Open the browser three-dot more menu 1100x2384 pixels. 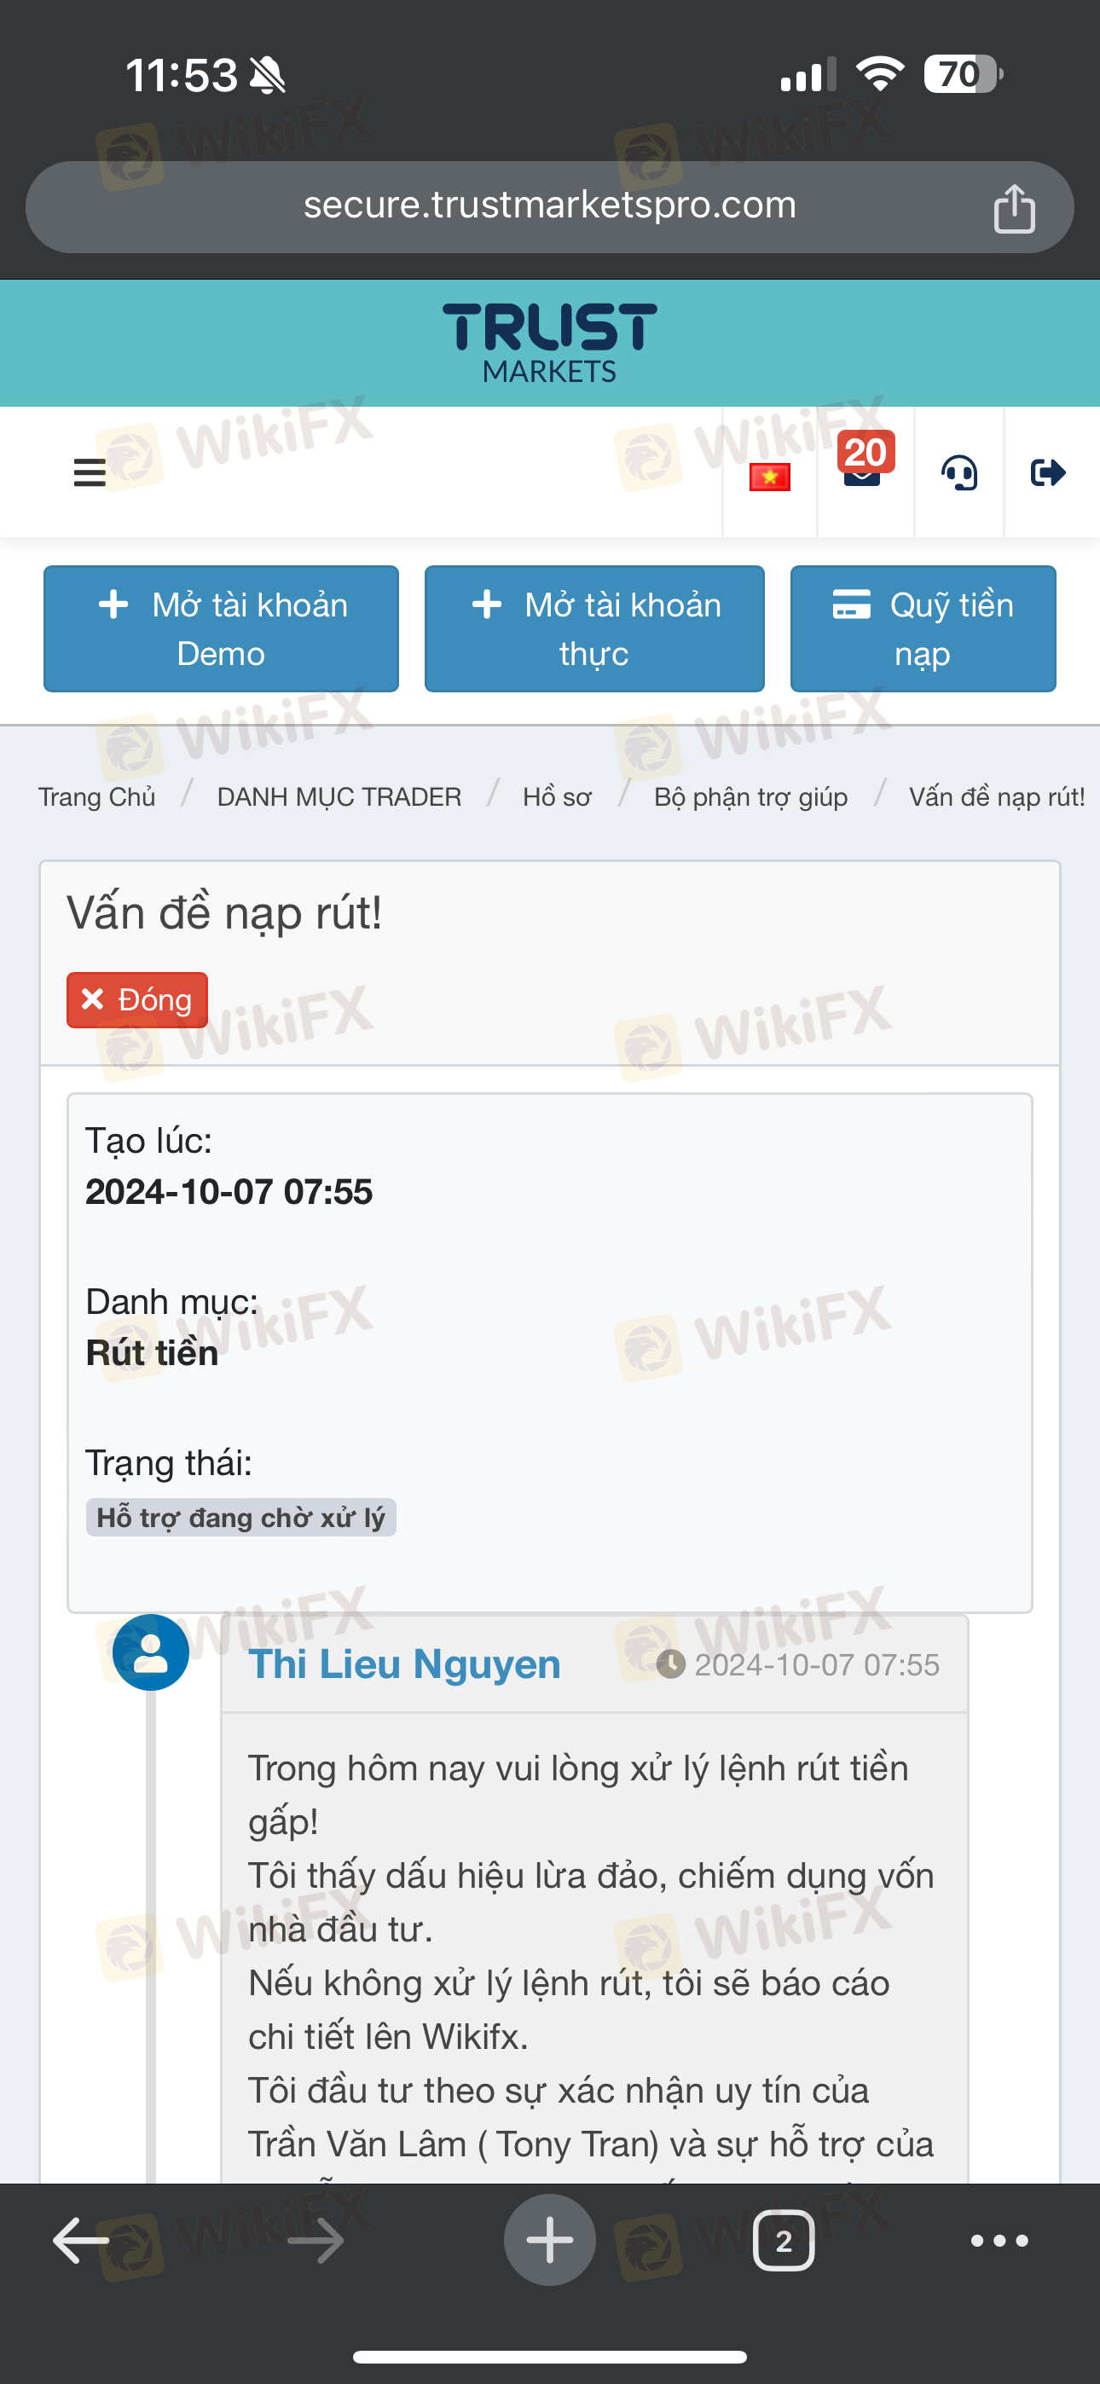coord(999,2241)
